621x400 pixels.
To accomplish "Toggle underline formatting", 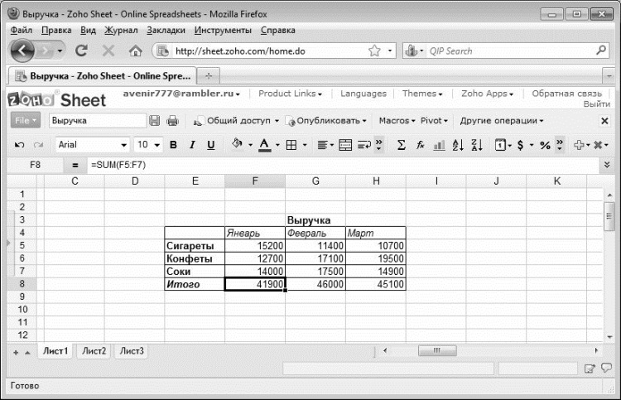I will (x=211, y=145).
